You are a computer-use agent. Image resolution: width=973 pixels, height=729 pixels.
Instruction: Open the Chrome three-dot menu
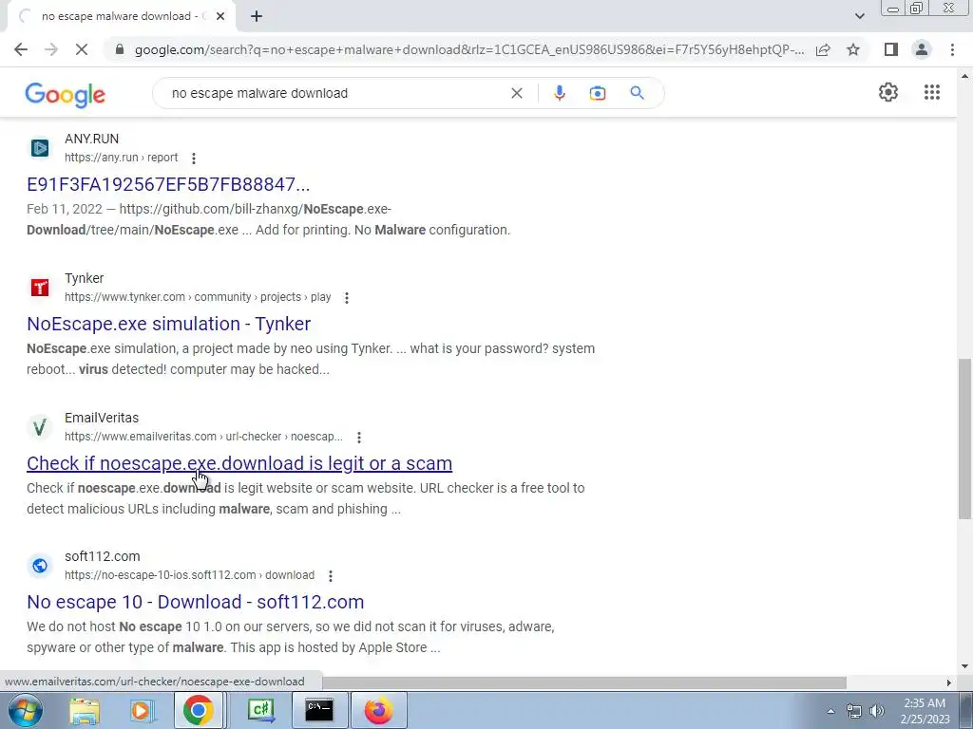coord(952,49)
